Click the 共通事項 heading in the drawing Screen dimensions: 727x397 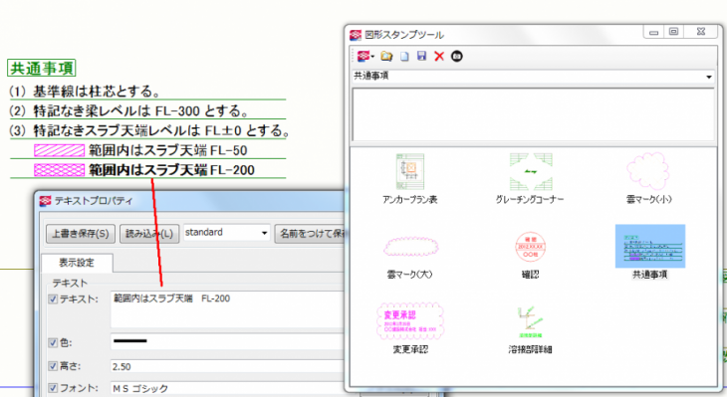(x=41, y=68)
